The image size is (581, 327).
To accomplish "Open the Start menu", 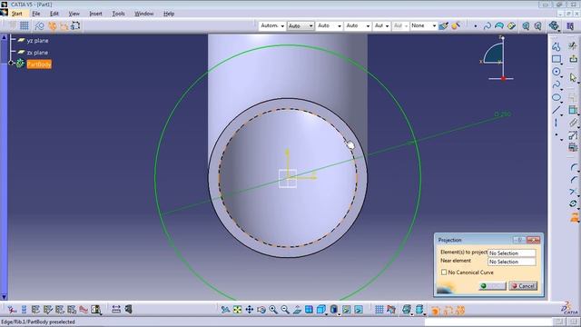I will [16, 14].
